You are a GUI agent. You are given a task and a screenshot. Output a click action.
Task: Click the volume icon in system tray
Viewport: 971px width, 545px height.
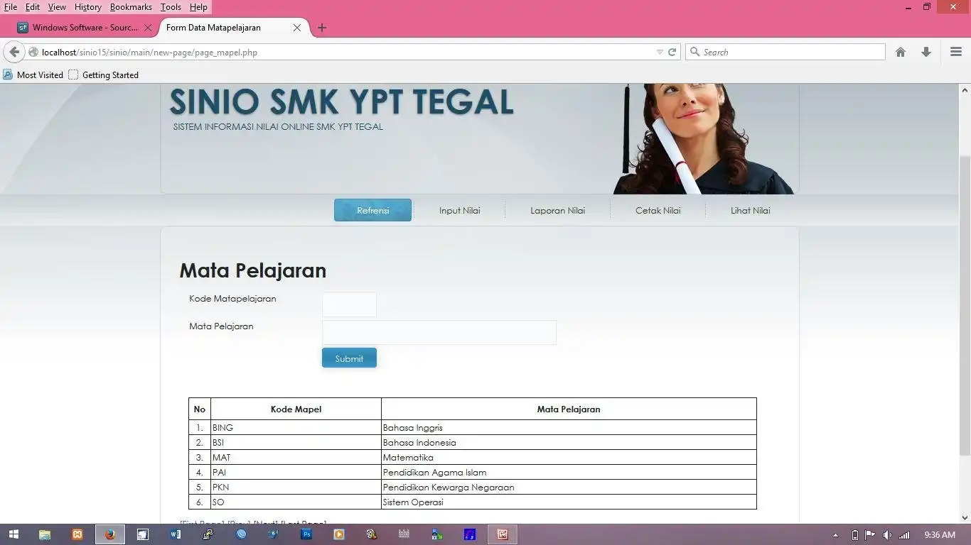point(886,535)
